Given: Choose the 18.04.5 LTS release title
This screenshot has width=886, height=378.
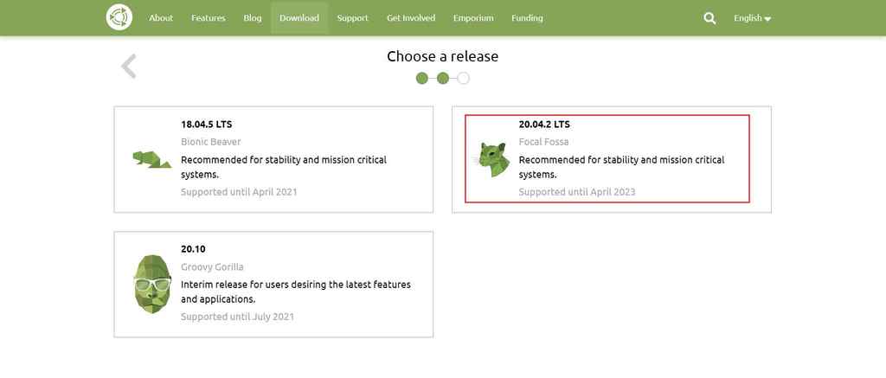Looking at the screenshot, I should [x=206, y=125].
